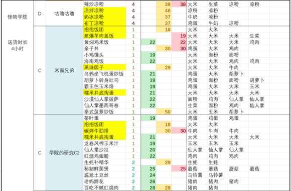Click ingredient 生菜 in 辣炒凉粉 row

point(213,4)
